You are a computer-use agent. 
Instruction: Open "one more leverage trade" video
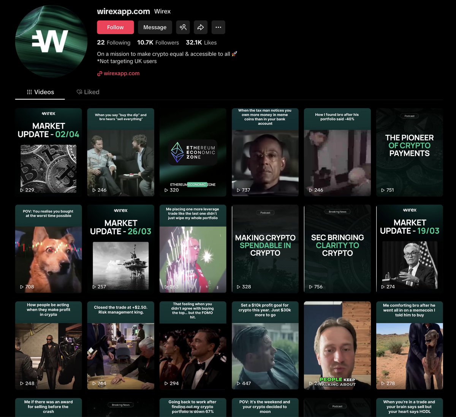point(193,249)
